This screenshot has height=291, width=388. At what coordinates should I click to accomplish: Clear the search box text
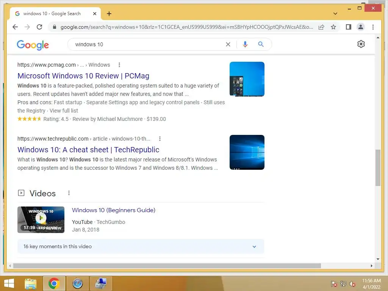(228, 44)
